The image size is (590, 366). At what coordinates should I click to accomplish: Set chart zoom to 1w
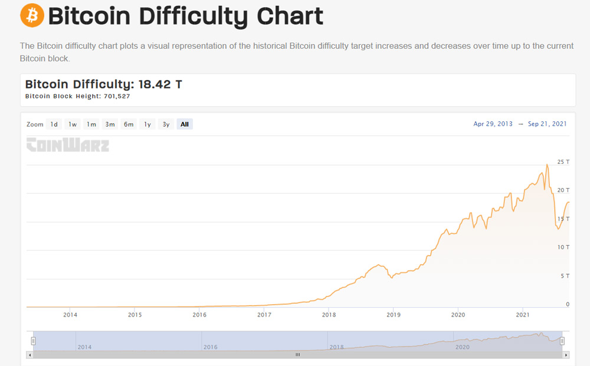pyautogui.click(x=73, y=124)
